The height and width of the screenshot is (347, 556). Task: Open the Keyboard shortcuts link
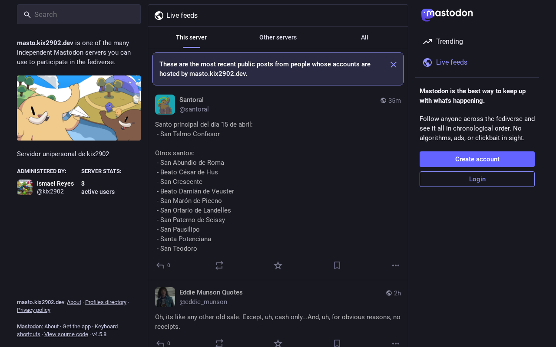[67, 330]
